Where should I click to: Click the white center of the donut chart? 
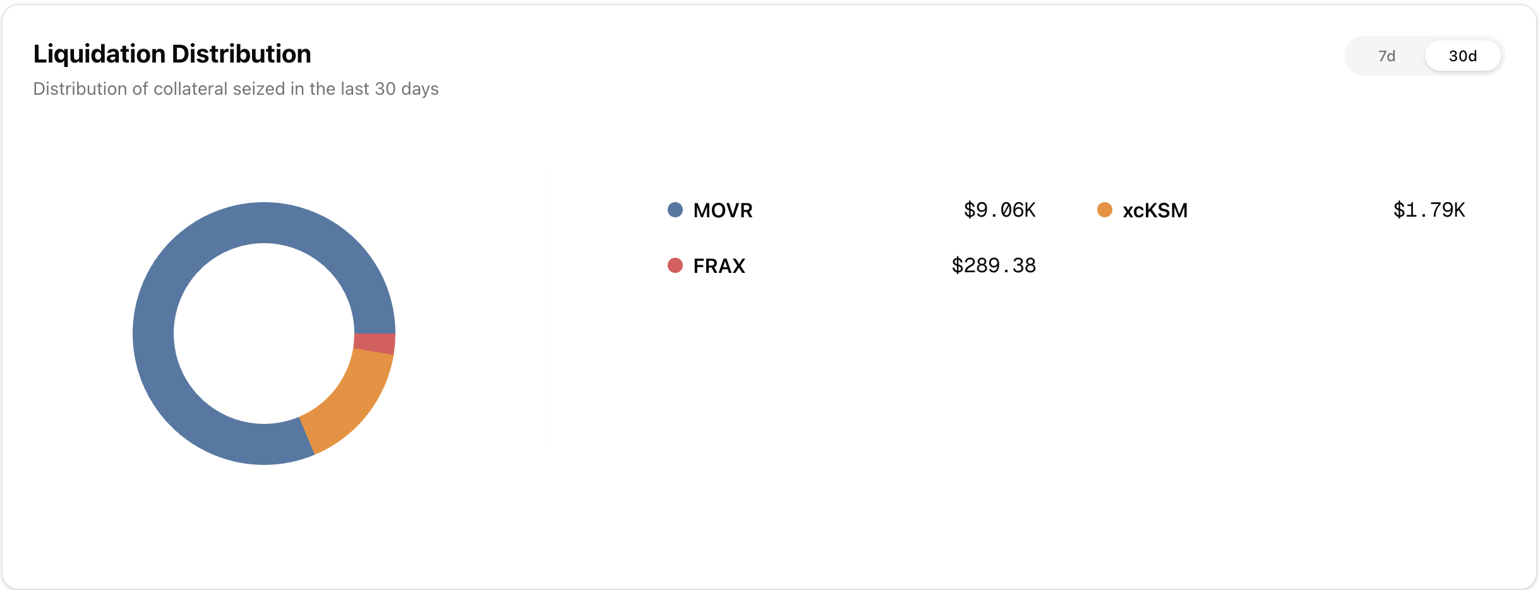tap(264, 334)
